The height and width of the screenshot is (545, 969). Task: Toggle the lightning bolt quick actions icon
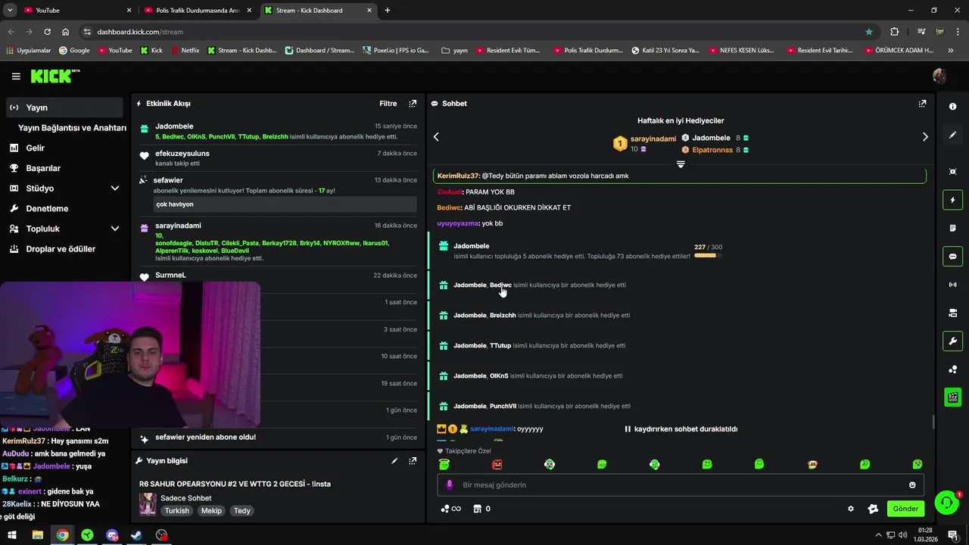952,200
